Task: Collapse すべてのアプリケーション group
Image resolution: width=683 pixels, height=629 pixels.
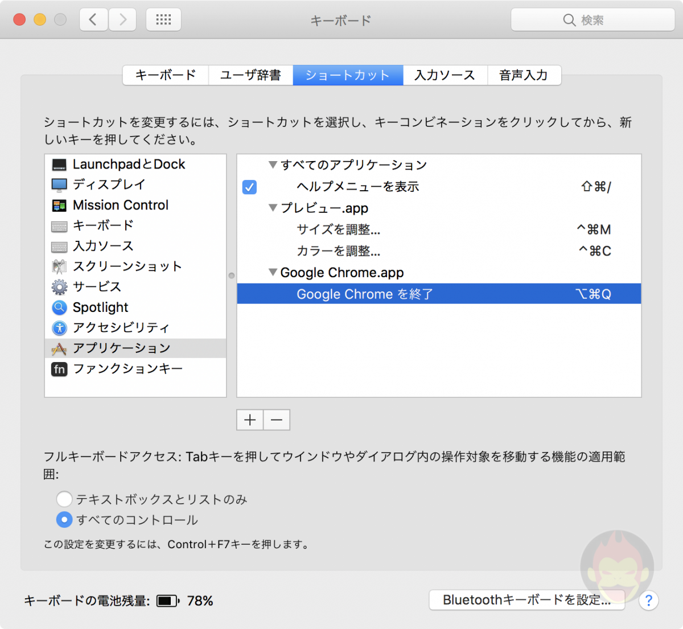Action: [x=273, y=165]
